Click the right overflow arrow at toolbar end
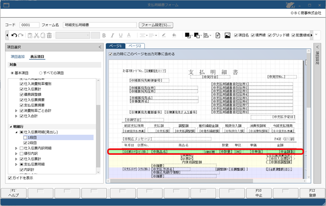 pos(311,35)
